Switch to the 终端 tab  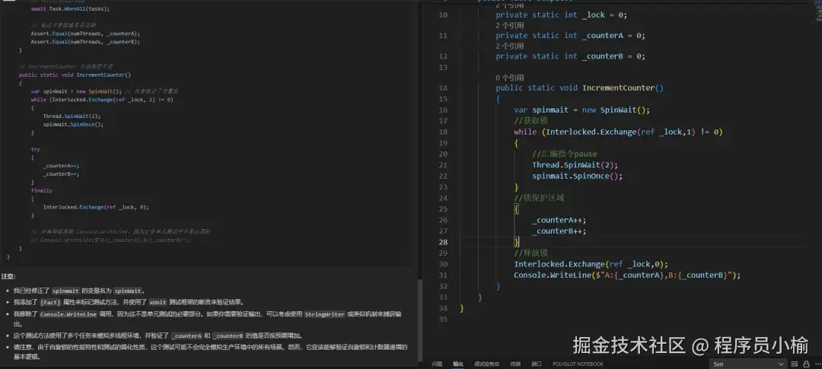tap(515, 364)
